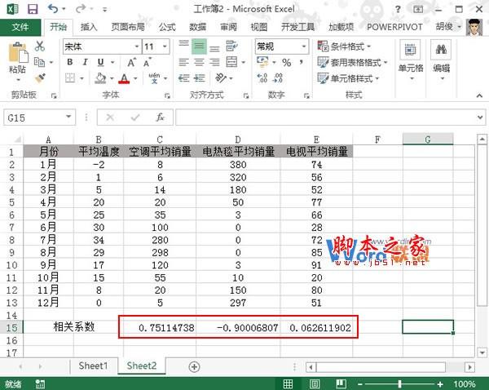The width and height of the screenshot is (489, 390).
Task: Switch to Page Break Preview in status bar
Action: (341, 383)
